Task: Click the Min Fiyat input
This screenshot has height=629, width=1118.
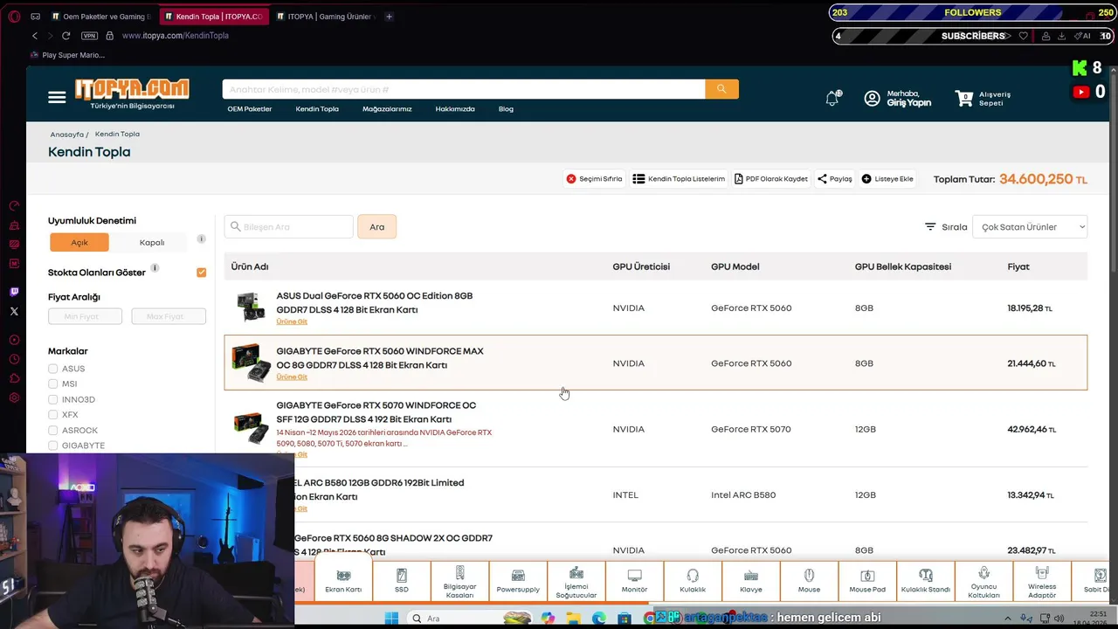Action: [85, 316]
